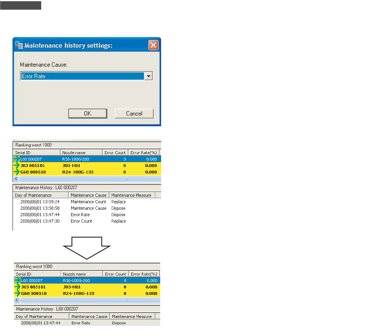Click horizontal scrollbar thumb in upper ranking table

pos(90,179)
